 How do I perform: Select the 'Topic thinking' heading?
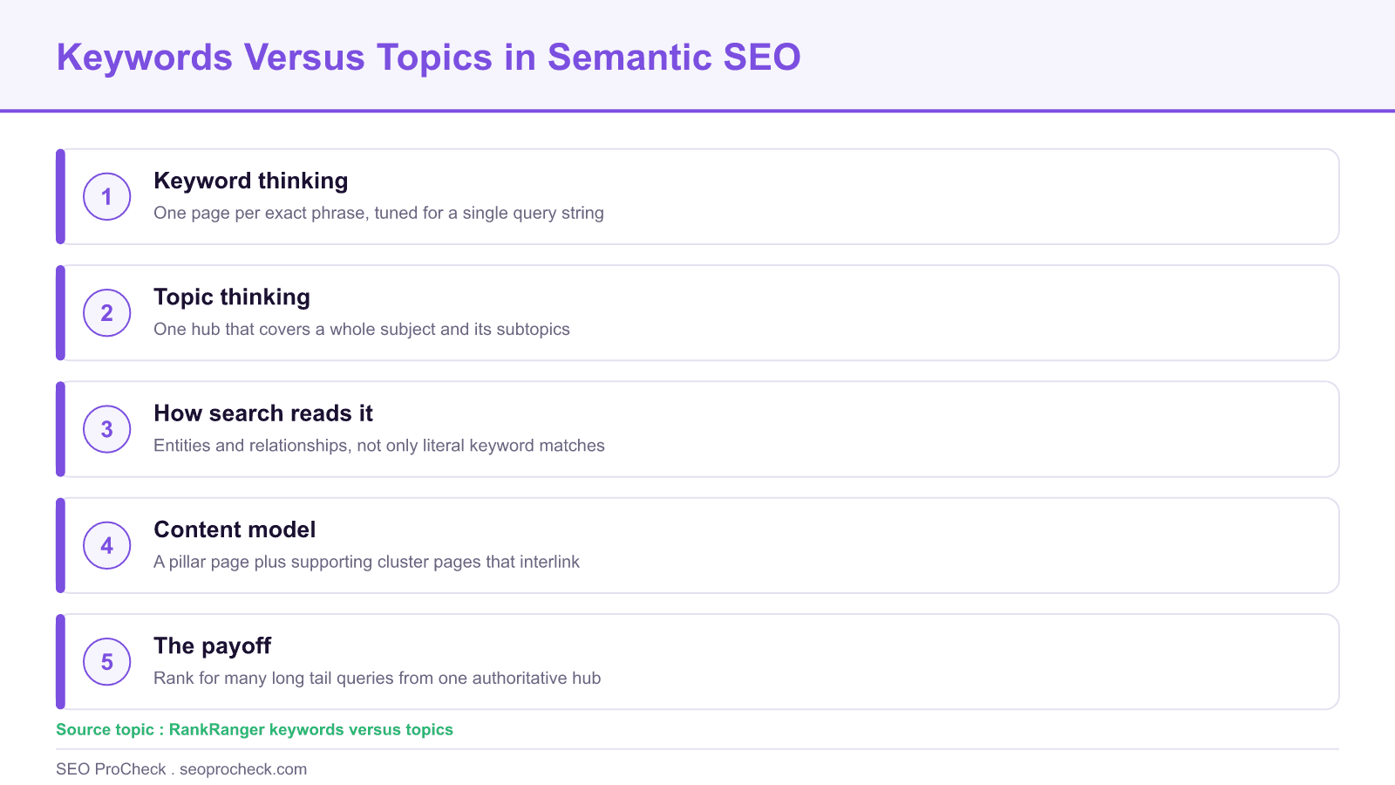click(232, 297)
